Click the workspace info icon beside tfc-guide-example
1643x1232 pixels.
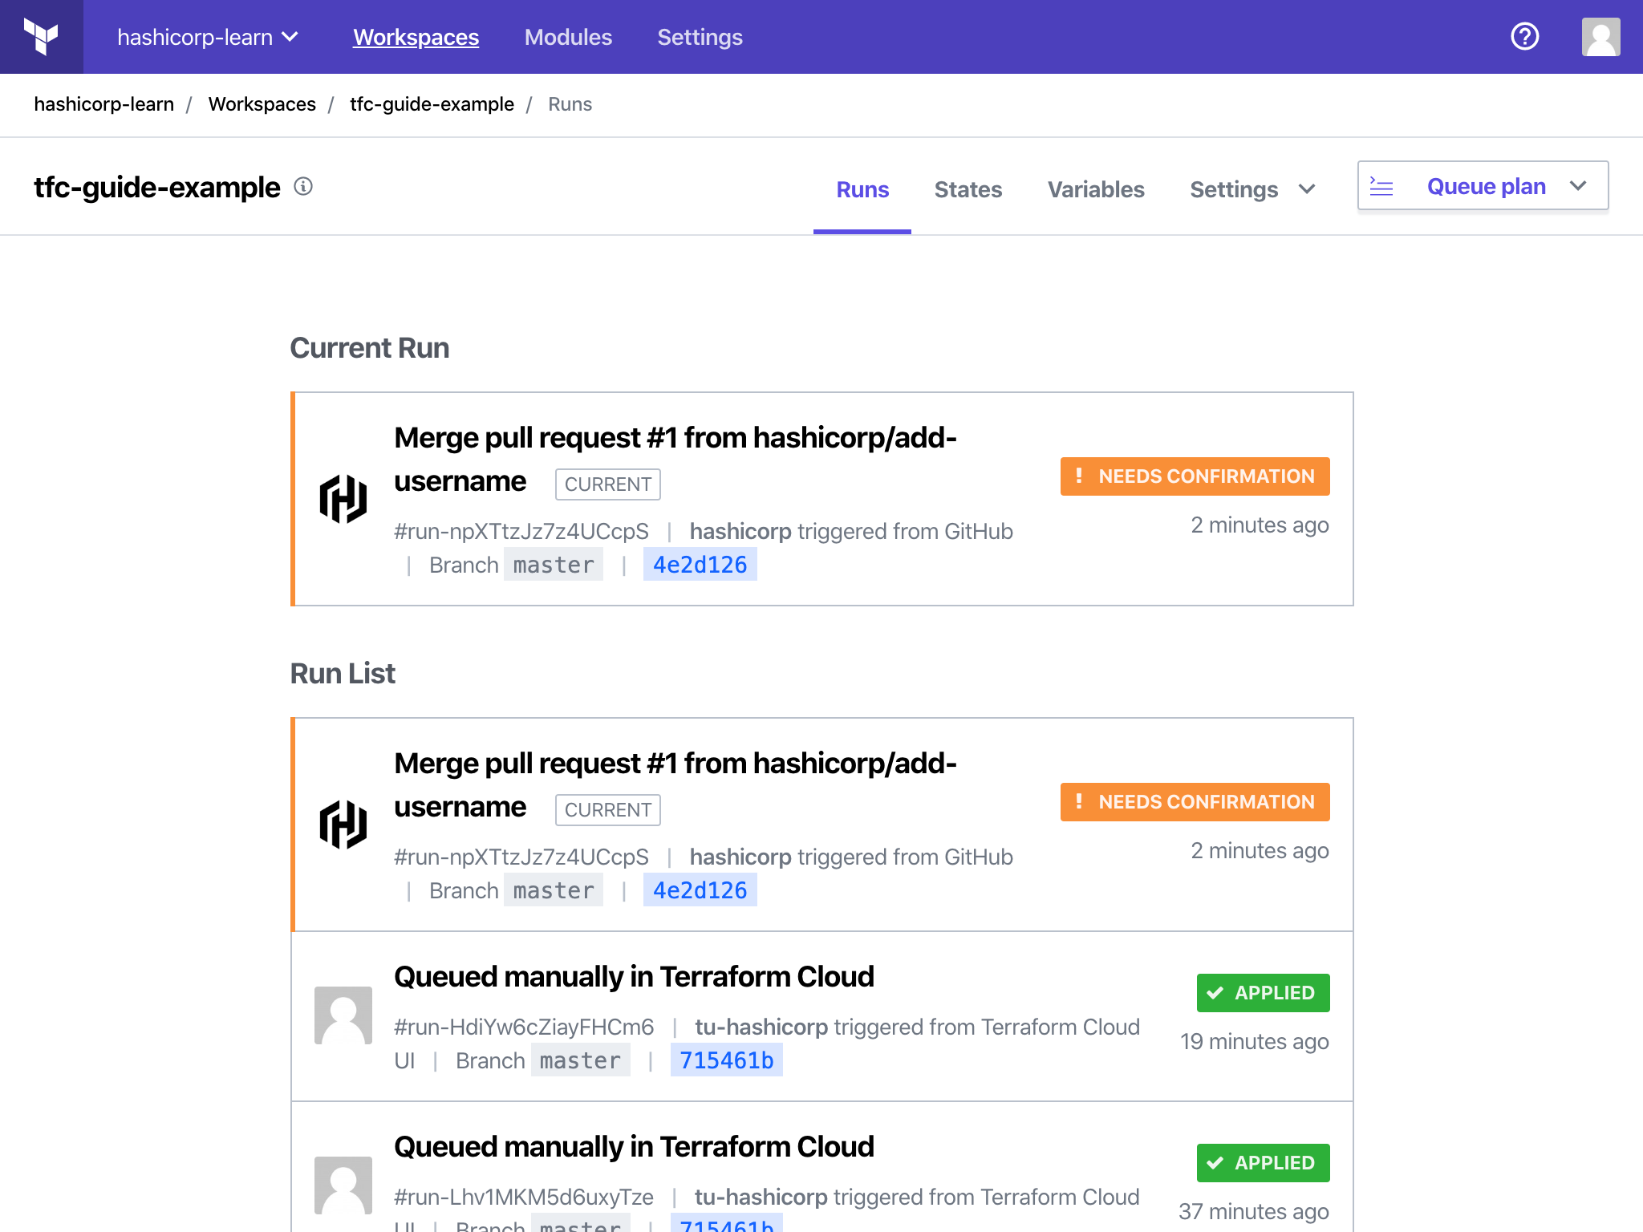[303, 187]
